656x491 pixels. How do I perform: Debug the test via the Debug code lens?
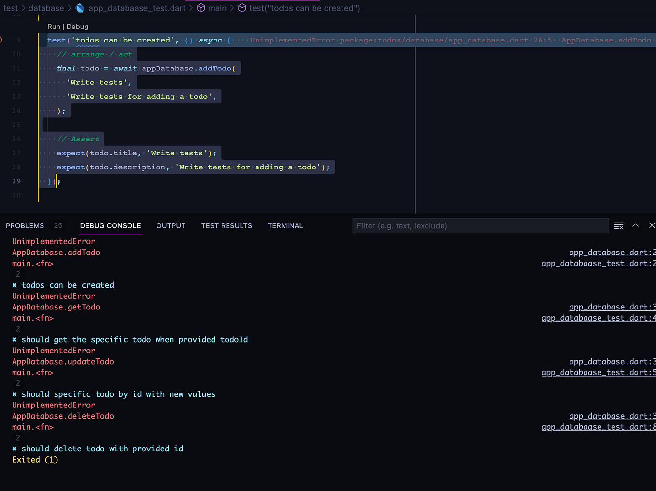77,27
